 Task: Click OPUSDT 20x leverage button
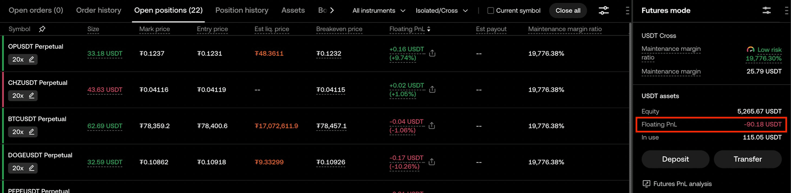[x=23, y=59]
